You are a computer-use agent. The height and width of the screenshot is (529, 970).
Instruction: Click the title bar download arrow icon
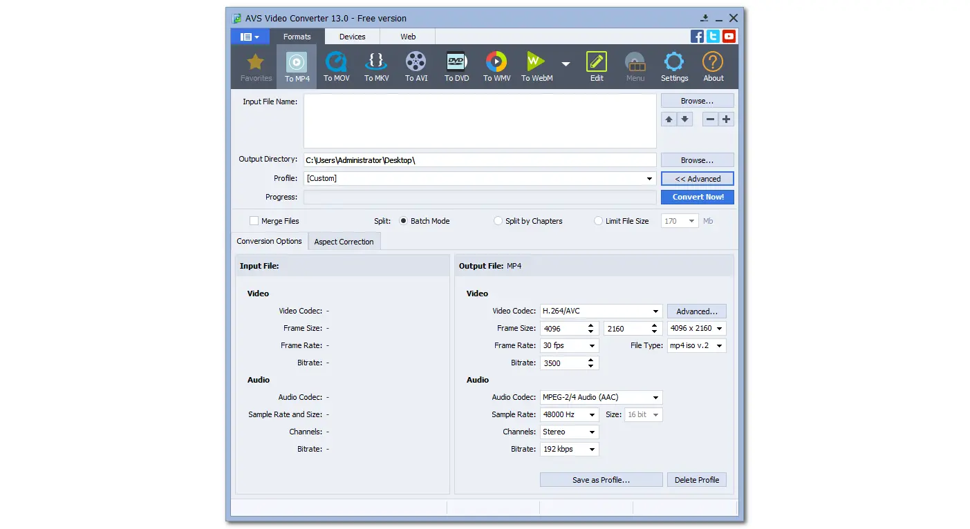(705, 19)
